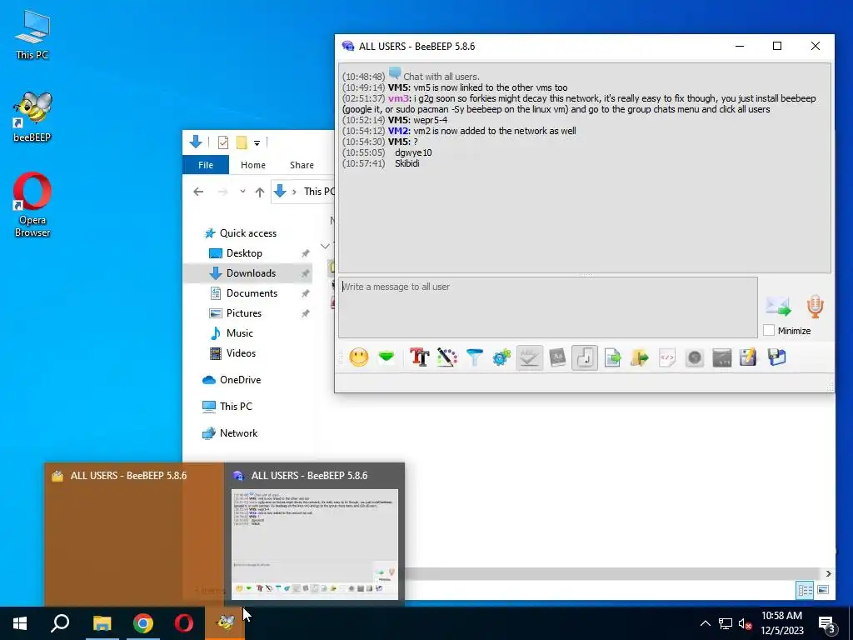The image size is (853, 640).
Task: Toggle the return-key send option icon
Action: (585, 357)
